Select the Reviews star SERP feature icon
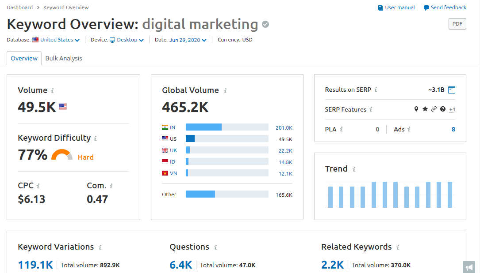 425,109
